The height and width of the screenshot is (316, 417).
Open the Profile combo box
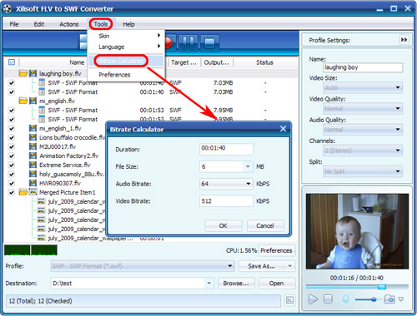pos(143,266)
